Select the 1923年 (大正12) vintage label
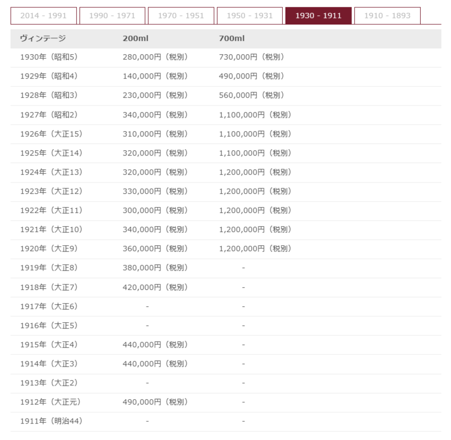The height and width of the screenshot is (440, 451). coord(51,191)
